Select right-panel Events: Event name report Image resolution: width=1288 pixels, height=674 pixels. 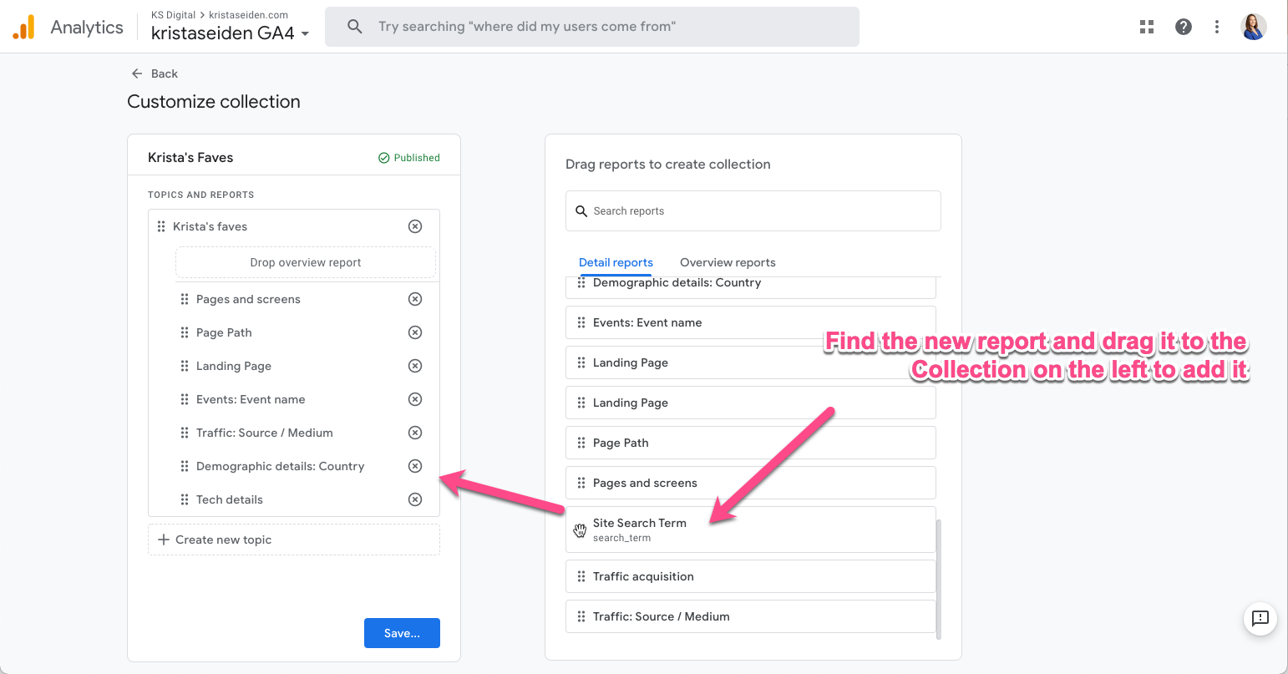[751, 322]
